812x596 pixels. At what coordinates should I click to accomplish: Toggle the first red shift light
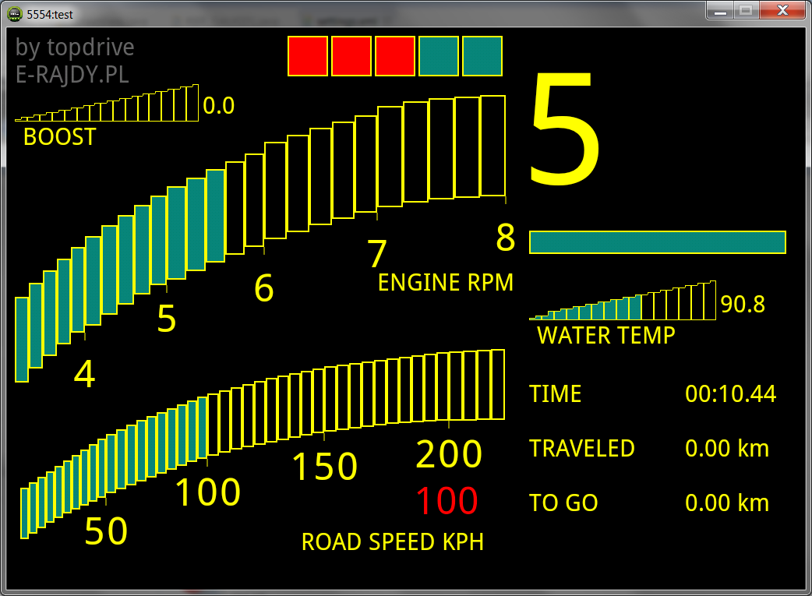[309, 56]
